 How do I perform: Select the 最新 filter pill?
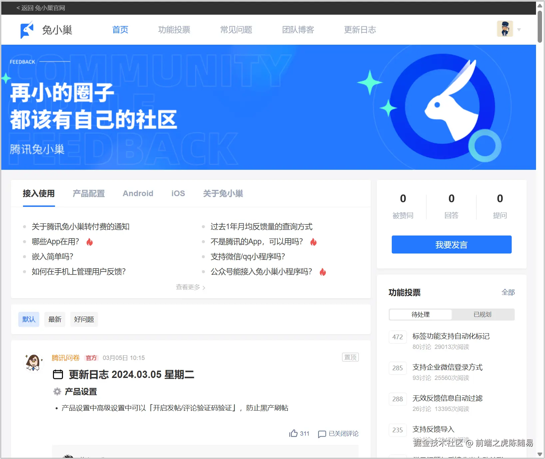[x=55, y=319]
